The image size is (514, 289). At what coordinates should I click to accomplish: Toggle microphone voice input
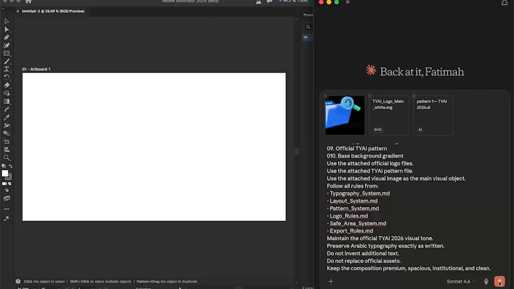coord(486,281)
